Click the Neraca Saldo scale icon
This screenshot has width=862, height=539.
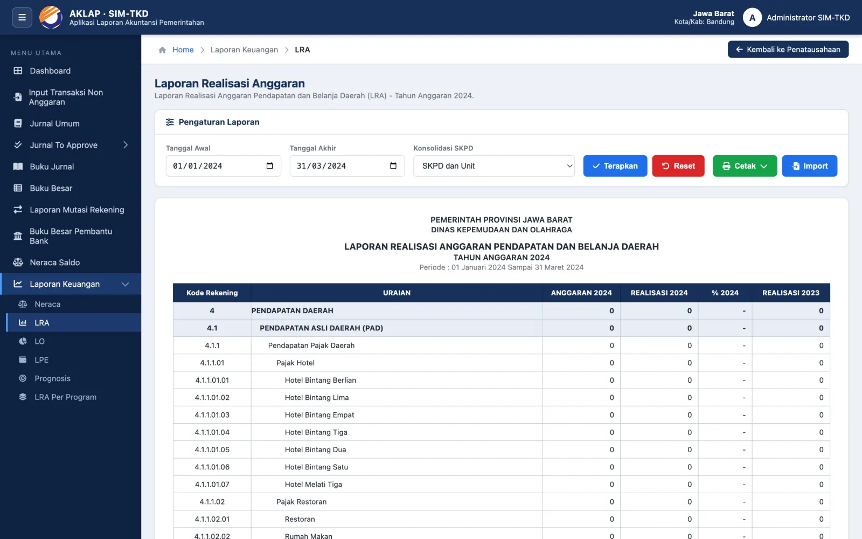tap(18, 262)
